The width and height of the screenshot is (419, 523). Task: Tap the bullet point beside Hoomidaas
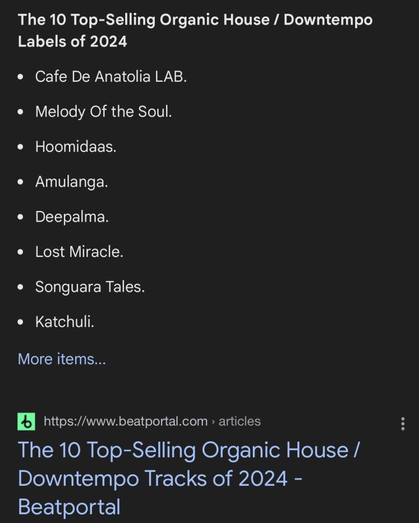point(20,148)
